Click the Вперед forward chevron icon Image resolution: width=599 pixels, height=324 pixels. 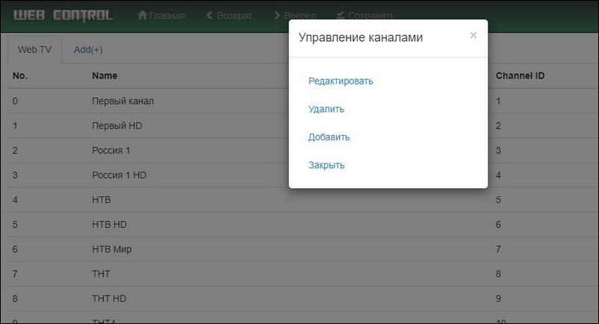tap(277, 15)
